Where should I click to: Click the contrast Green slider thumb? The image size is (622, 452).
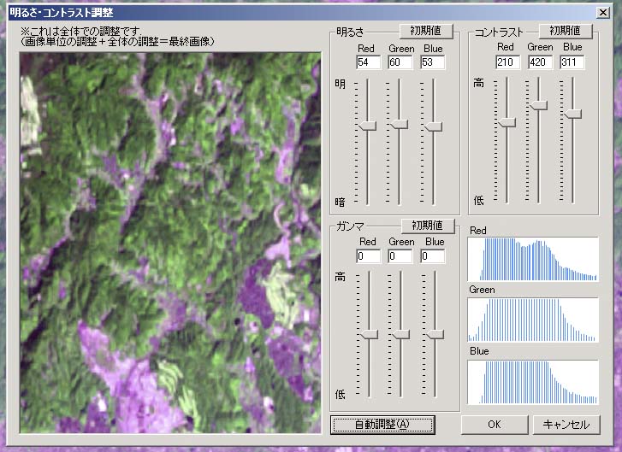[539, 105]
